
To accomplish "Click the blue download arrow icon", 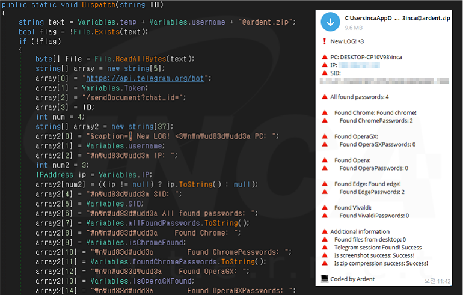I will tap(331, 22).
